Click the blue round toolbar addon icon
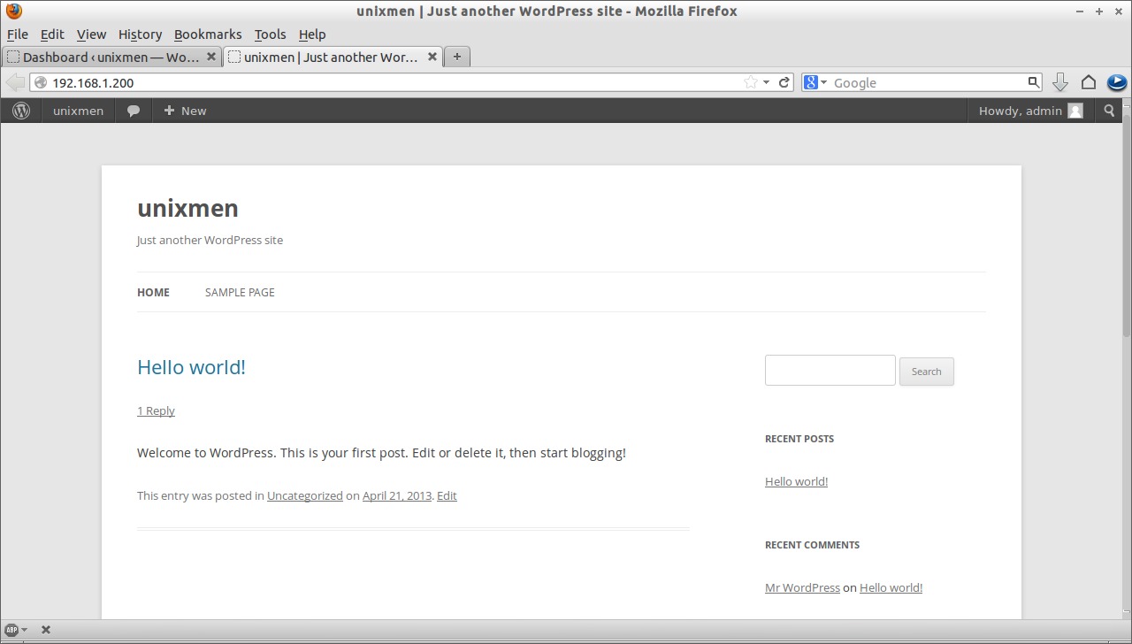This screenshot has height=644, width=1132. pos(1117,82)
